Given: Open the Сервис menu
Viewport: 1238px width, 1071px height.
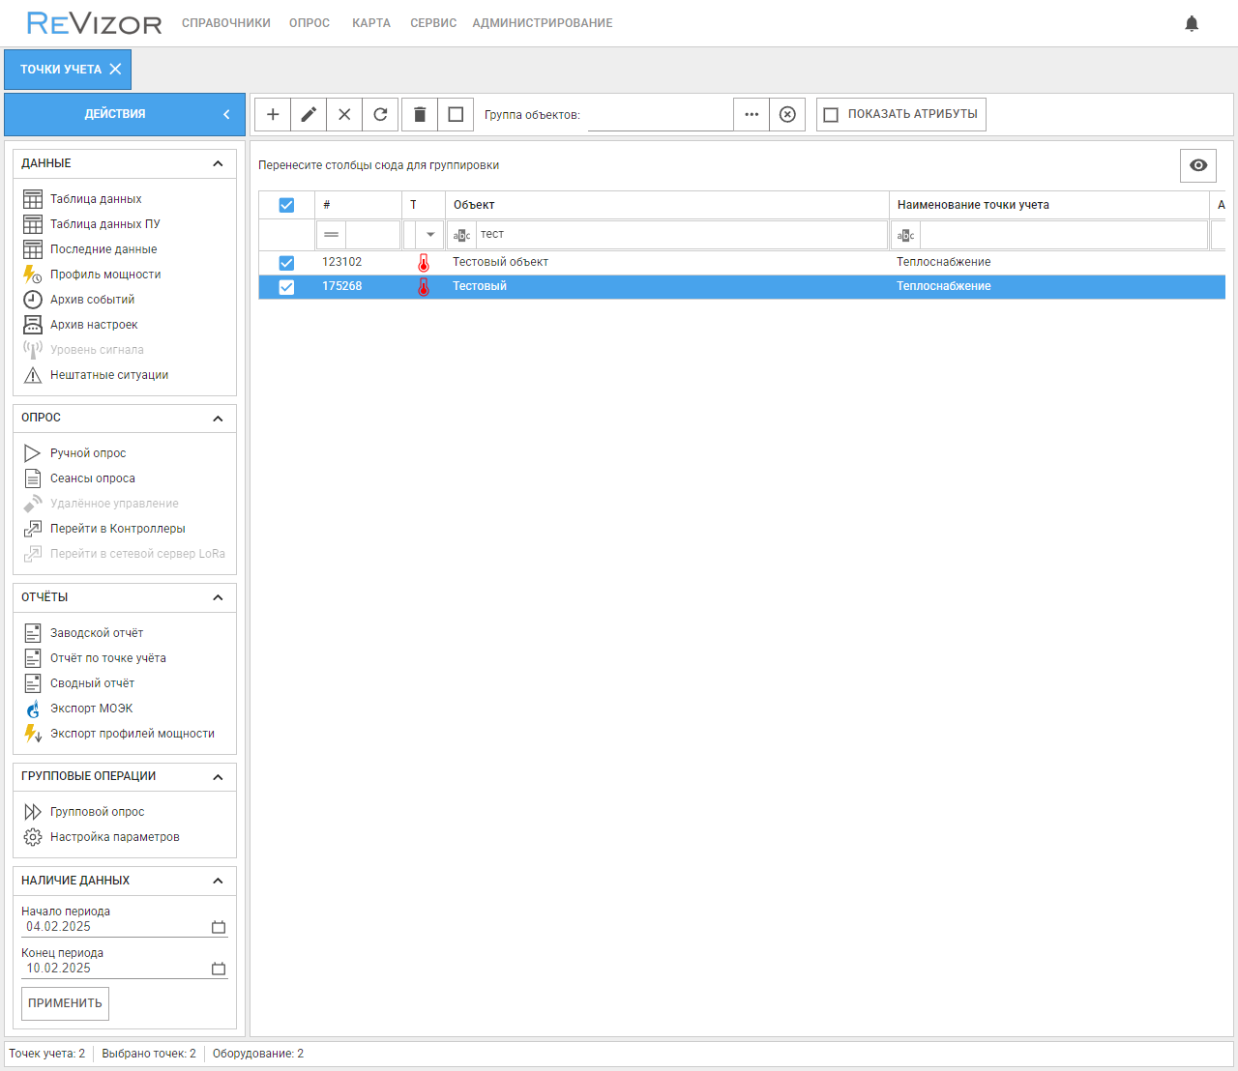Looking at the screenshot, I should 433,23.
